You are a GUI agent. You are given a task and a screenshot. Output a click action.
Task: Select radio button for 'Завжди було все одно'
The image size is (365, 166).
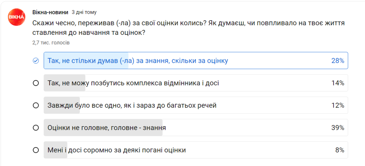36,106
